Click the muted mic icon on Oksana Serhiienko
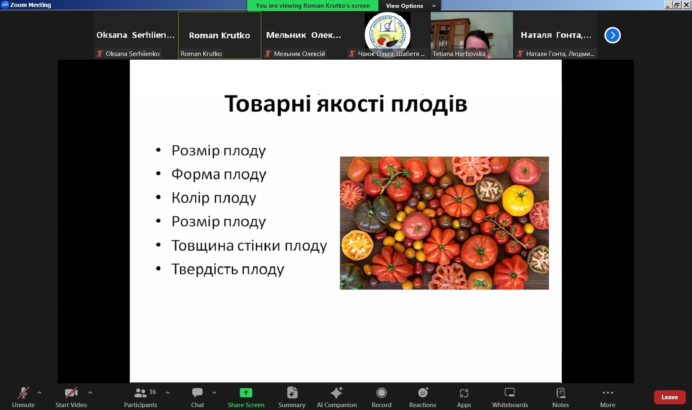Image resolution: width=692 pixels, height=410 pixels. point(100,54)
